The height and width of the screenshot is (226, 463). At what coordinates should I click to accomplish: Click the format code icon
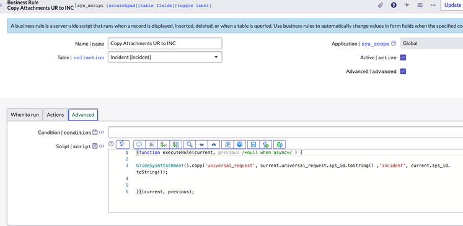(151, 144)
